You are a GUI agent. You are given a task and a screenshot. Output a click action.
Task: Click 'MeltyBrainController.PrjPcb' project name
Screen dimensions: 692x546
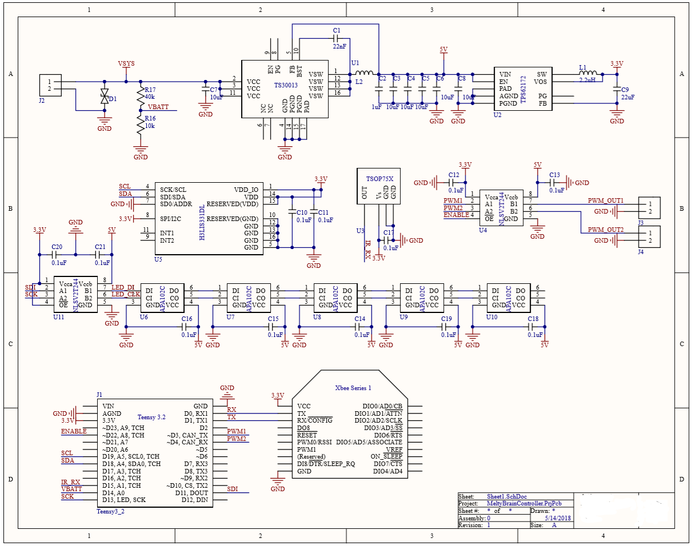pyautogui.click(x=525, y=504)
